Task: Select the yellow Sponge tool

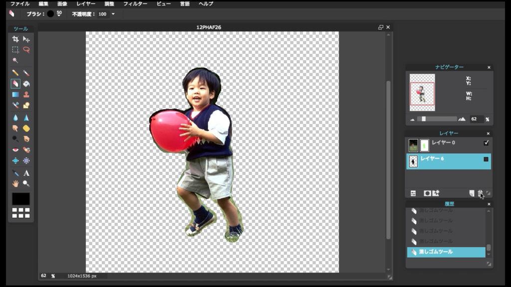Action: pos(26,128)
